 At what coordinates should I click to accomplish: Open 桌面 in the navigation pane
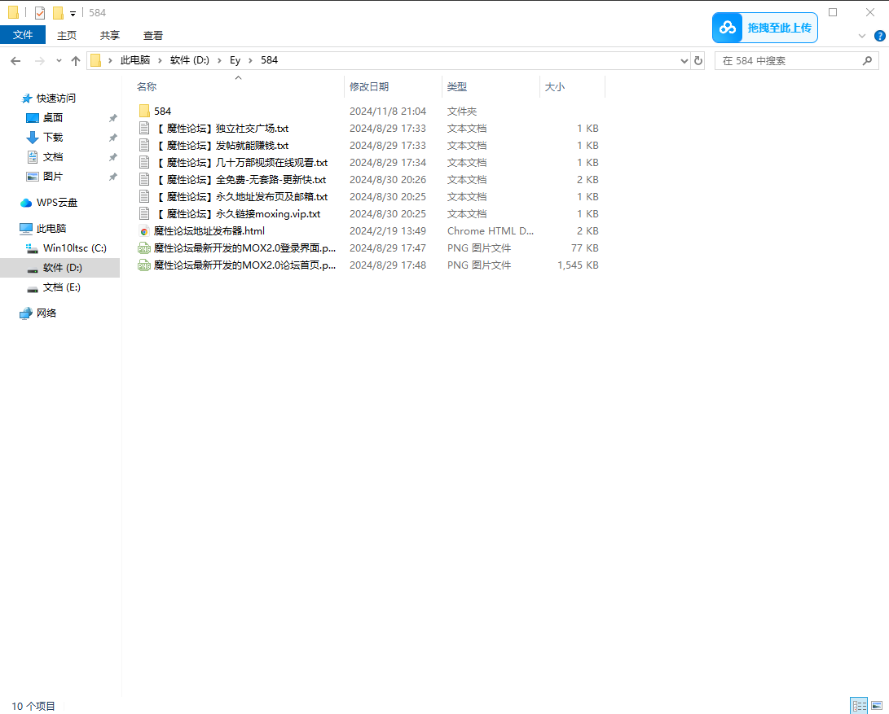point(53,117)
